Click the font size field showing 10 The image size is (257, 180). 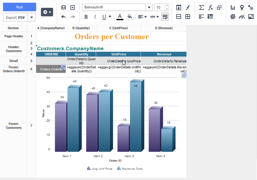[159, 7]
